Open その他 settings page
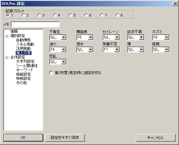This screenshot has height=145, width=179. click(21, 83)
